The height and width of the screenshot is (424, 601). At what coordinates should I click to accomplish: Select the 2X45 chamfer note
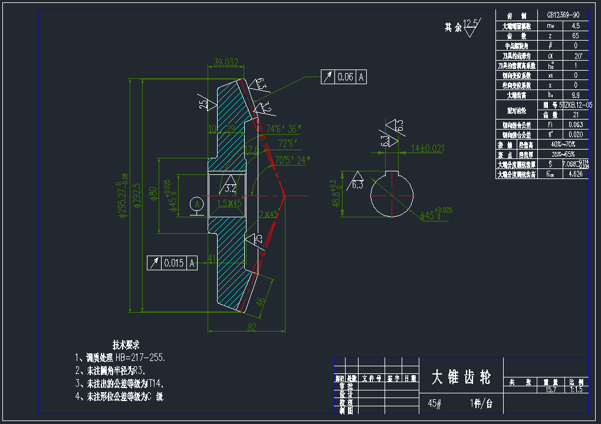269,214
